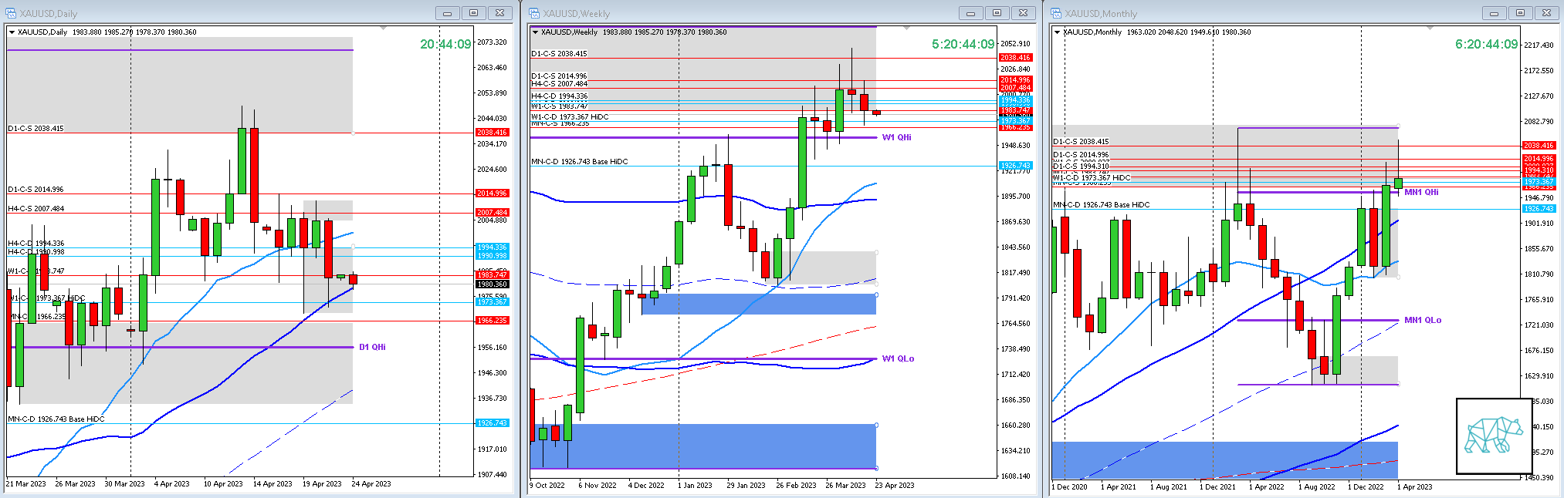Select the MN1 QLo label in Monthly chart
This screenshot has height=498, width=1564.
[x=1423, y=321]
